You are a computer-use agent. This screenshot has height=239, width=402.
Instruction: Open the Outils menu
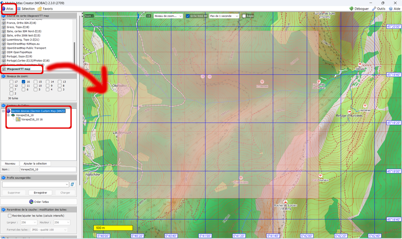(378, 9)
